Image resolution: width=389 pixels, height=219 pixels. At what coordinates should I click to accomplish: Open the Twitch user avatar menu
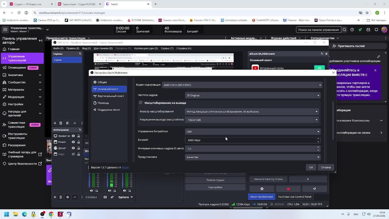point(384,30)
